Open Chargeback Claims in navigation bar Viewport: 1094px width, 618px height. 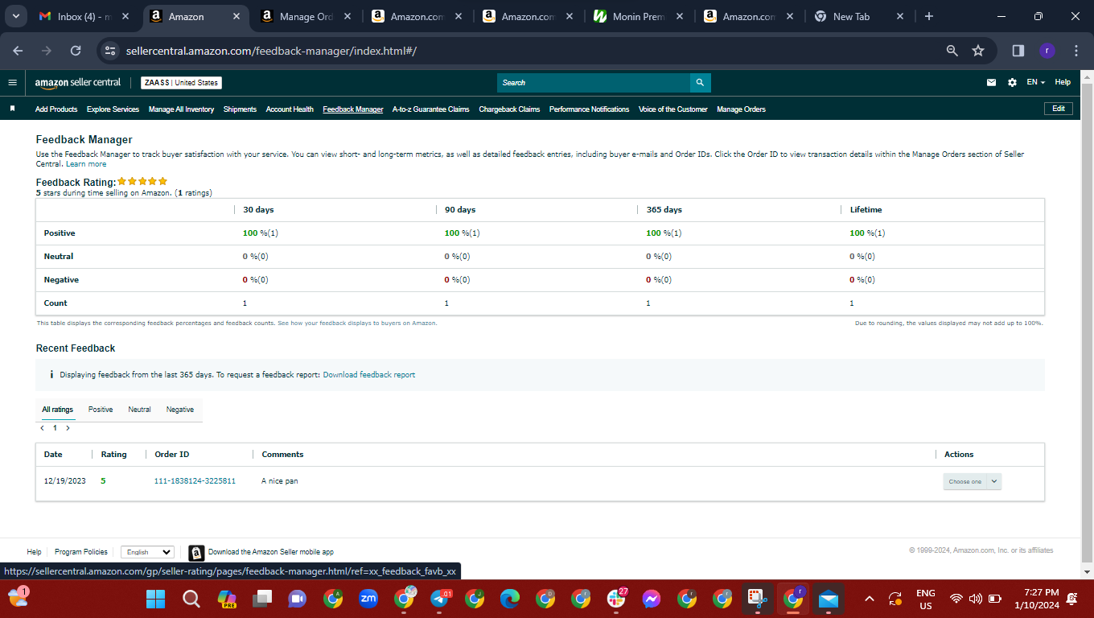[x=509, y=109]
